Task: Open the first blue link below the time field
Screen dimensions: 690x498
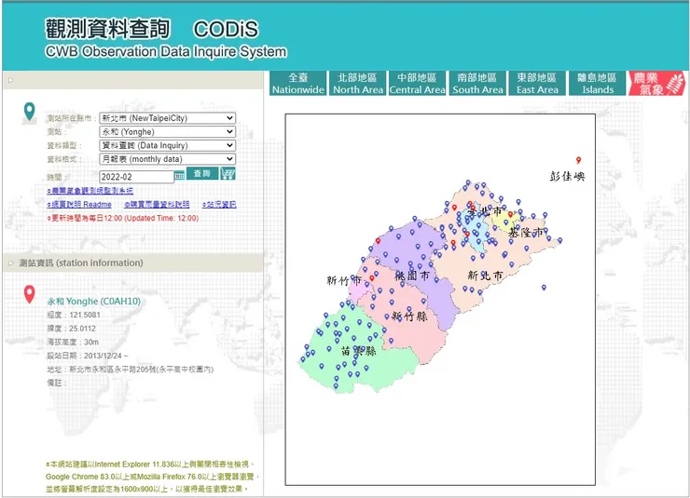Action: point(90,191)
